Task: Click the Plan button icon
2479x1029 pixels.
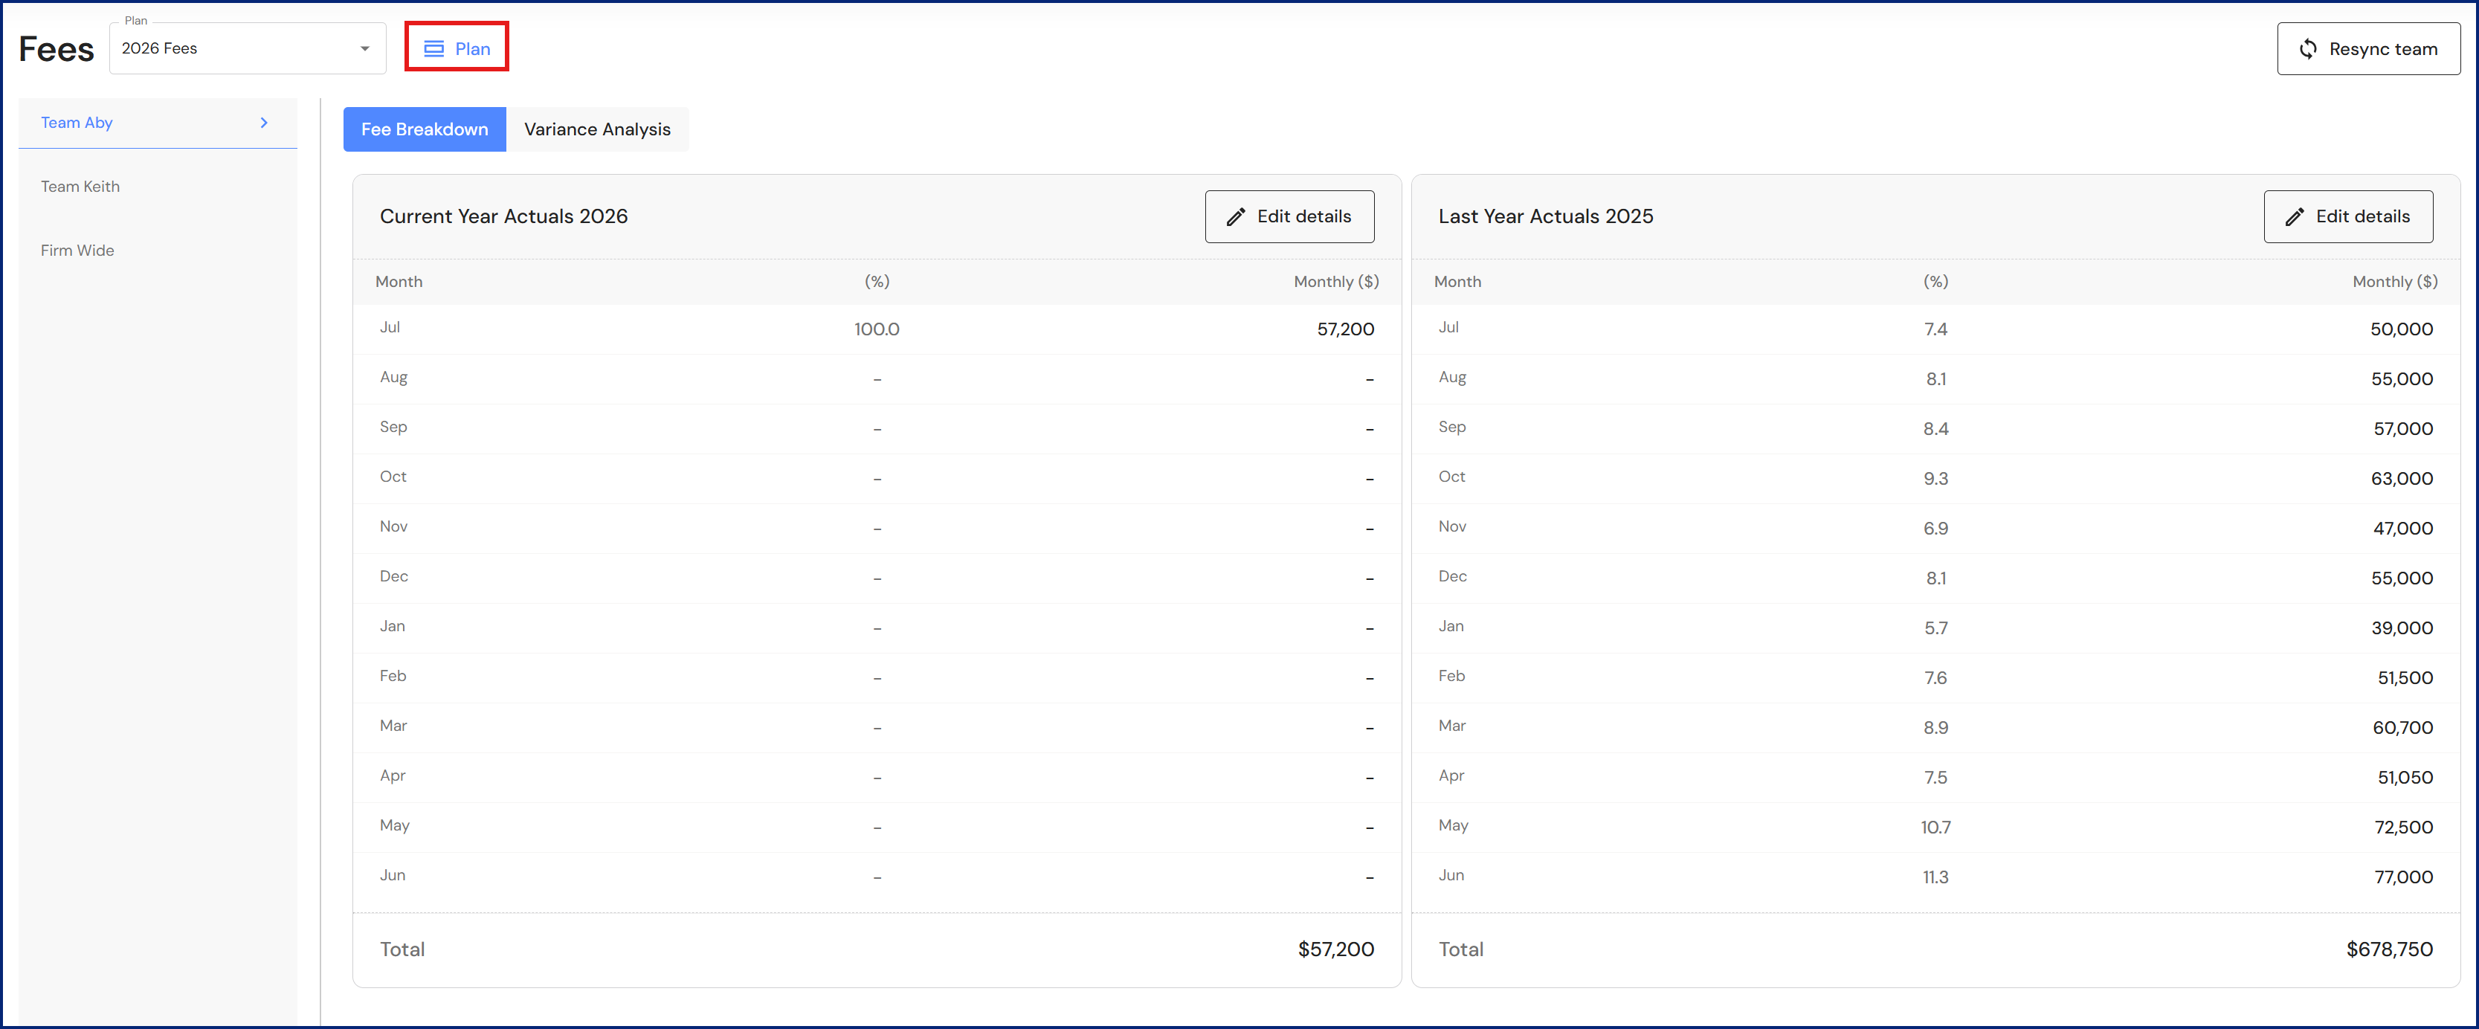Action: (x=434, y=48)
